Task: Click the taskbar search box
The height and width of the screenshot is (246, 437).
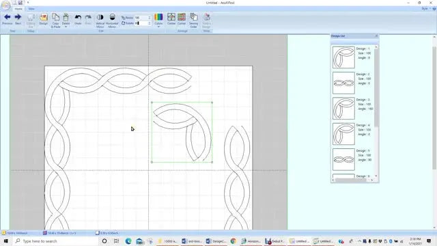Action: (x=55, y=241)
